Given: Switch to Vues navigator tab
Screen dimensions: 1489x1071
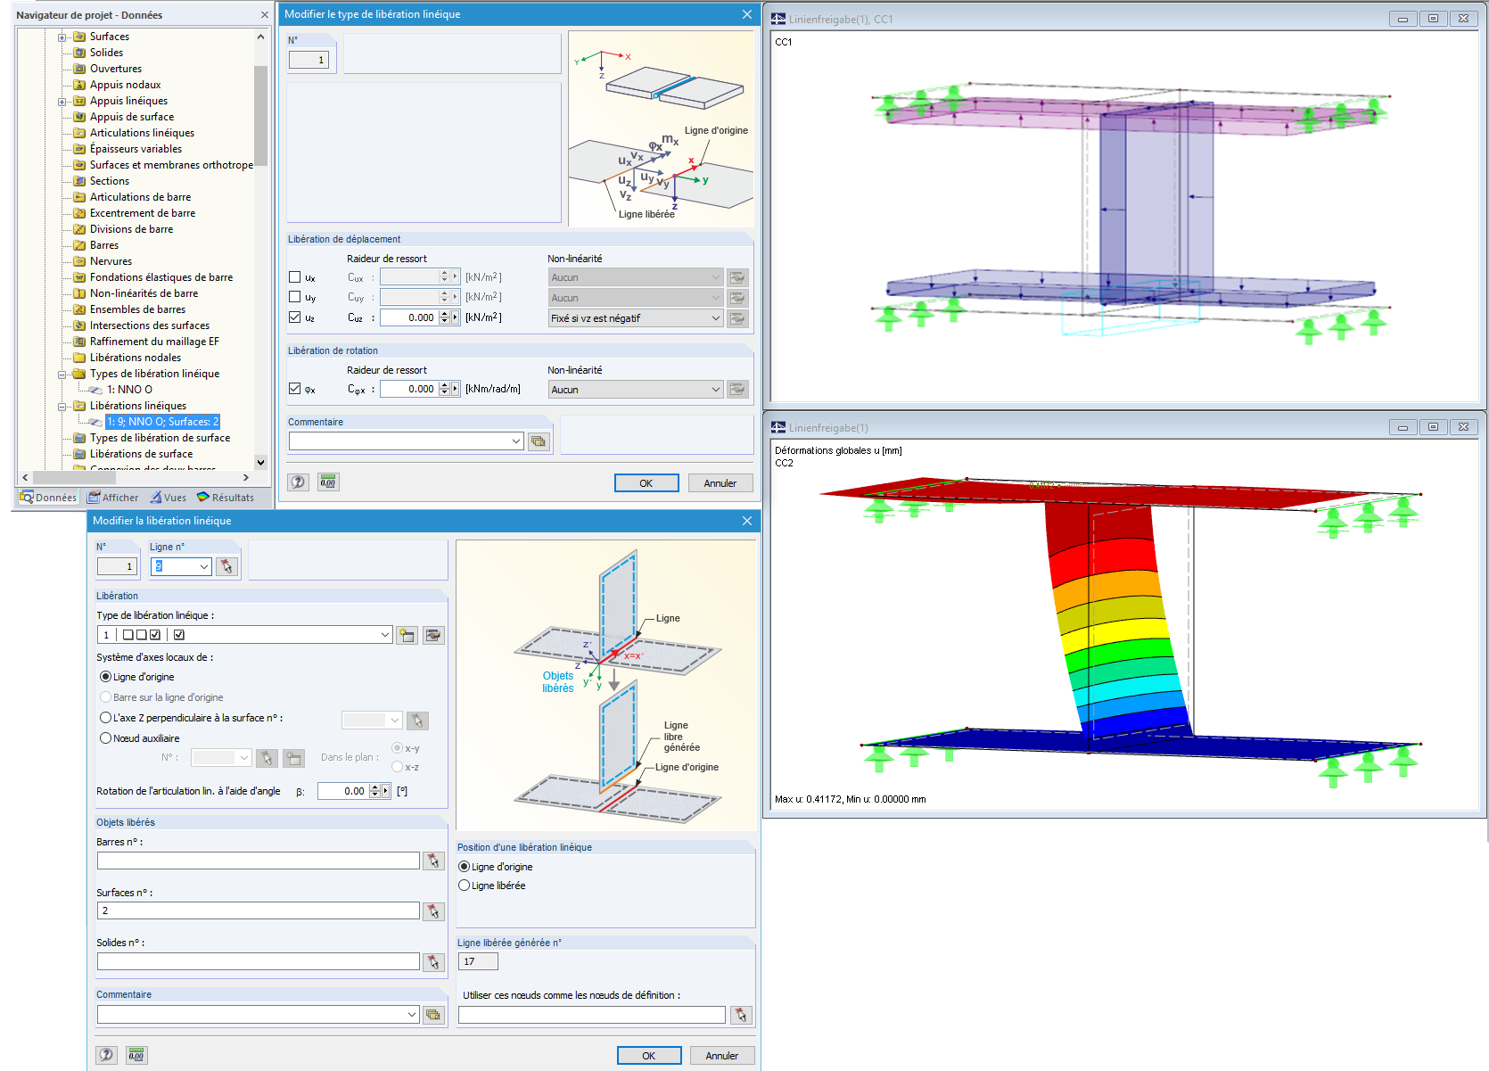Looking at the screenshot, I should [169, 498].
